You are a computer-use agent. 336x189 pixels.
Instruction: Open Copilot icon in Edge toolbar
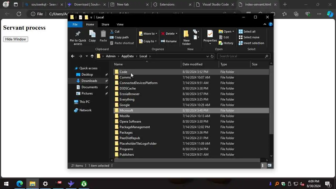point(330,14)
